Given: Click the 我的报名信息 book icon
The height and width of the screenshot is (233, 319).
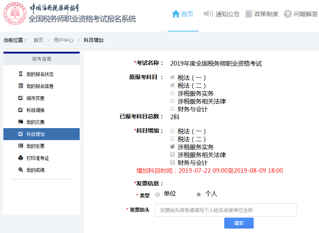Looking at the screenshot, I should pyautogui.click(x=20, y=85).
